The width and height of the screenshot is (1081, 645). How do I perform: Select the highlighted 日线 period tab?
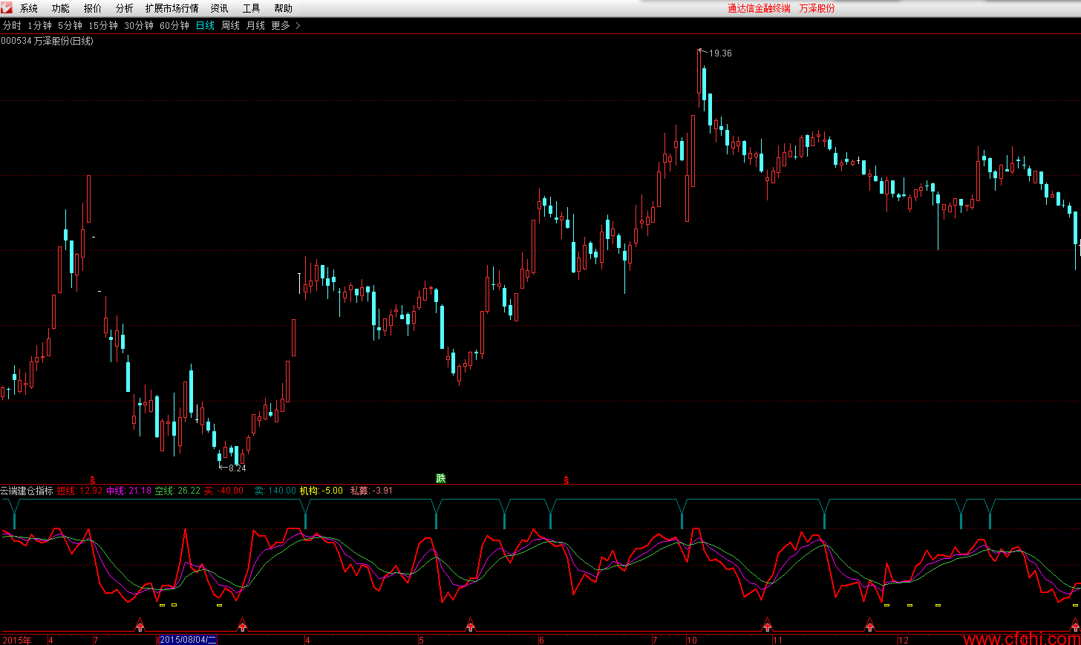[205, 25]
